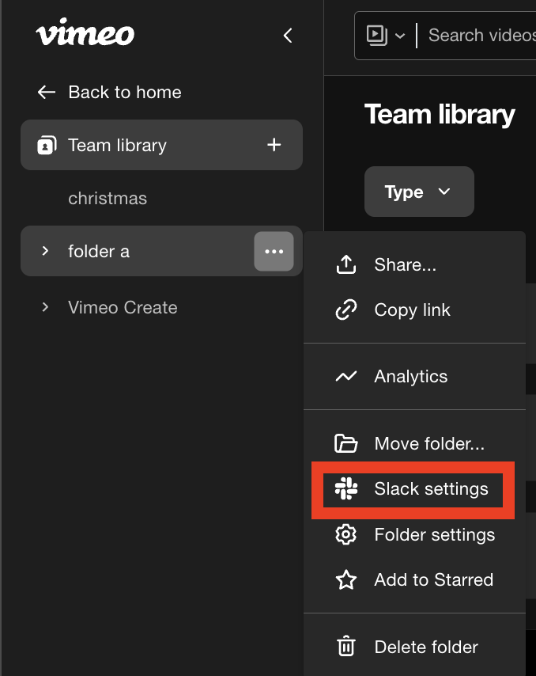The height and width of the screenshot is (676, 536).
Task: Open the Type filter dropdown
Action: tap(419, 192)
